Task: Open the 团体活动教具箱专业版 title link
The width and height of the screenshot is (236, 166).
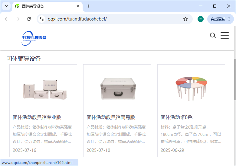Action: point(37,117)
